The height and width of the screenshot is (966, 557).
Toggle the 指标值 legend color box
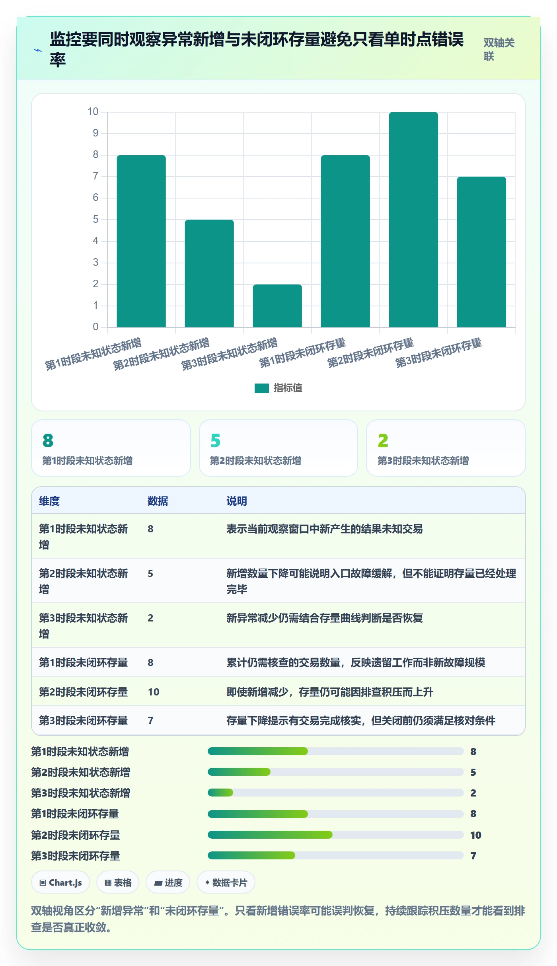coord(262,388)
